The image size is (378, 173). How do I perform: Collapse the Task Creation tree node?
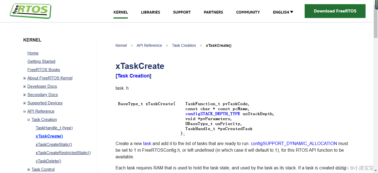(x=29, y=120)
